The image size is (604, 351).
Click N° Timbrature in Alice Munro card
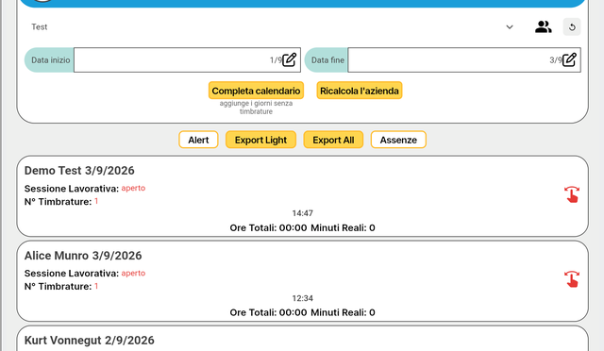tap(61, 286)
